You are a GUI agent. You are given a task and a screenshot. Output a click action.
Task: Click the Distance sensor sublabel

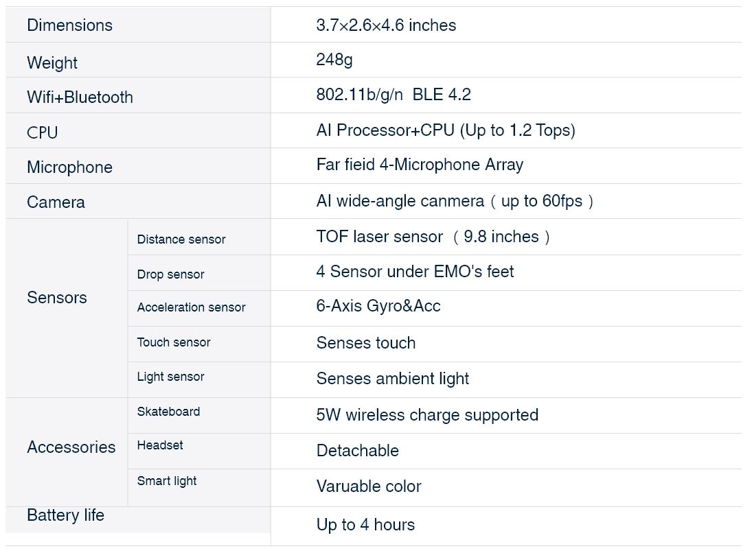[x=181, y=239]
